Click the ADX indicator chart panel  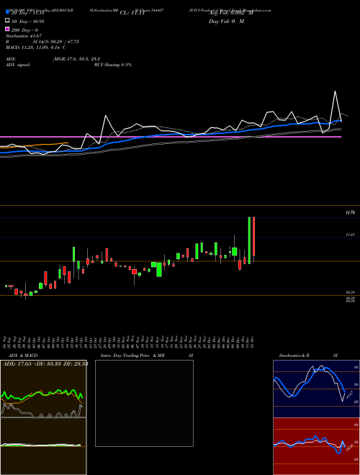pos(43,389)
